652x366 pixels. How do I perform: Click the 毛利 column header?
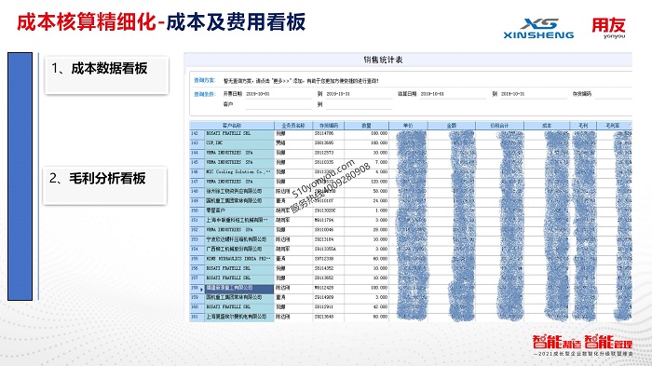583,125
